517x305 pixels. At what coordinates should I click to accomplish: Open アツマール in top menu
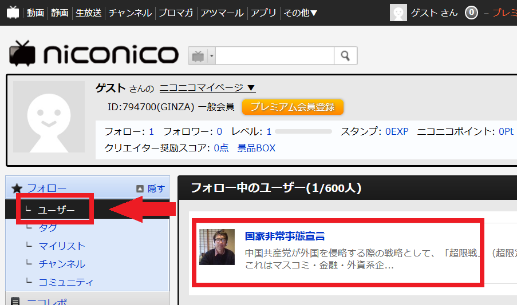coord(222,13)
